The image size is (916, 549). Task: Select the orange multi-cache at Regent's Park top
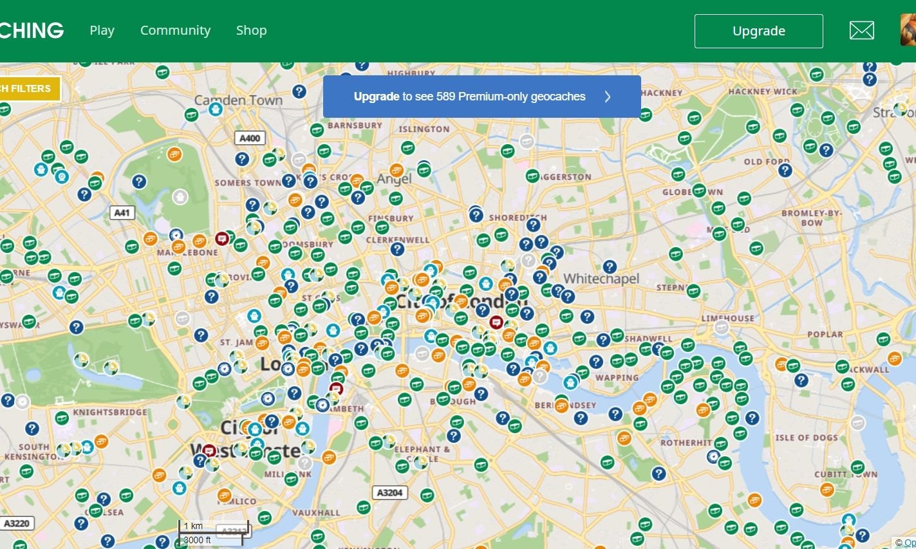[x=174, y=154]
